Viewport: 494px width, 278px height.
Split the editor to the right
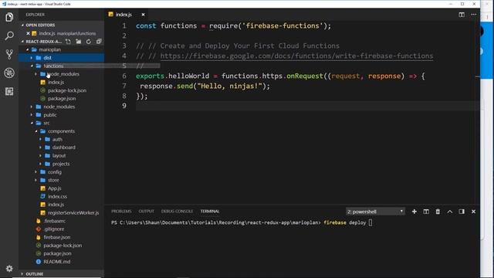point(462,15)
